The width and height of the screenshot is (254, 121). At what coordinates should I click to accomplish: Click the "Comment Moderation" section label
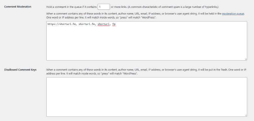pos(18,6)
